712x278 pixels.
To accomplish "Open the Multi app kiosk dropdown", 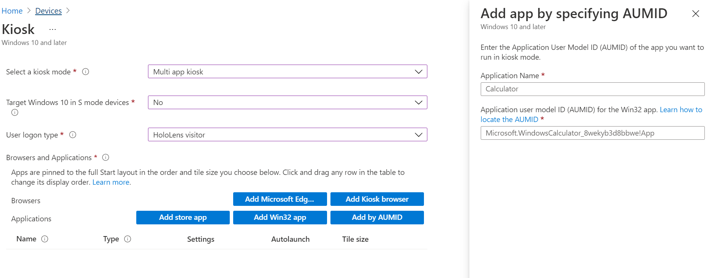I will 287,72.
